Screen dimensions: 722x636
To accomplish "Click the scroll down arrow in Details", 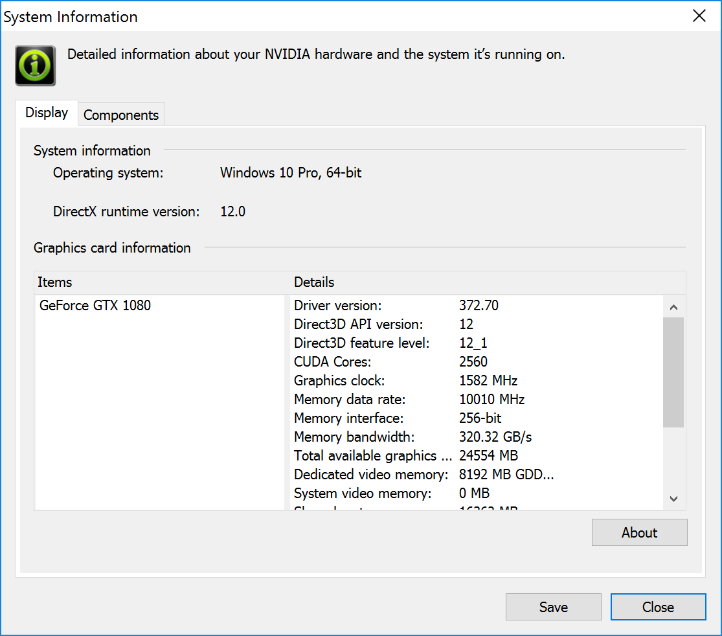I will pos(673,499).
